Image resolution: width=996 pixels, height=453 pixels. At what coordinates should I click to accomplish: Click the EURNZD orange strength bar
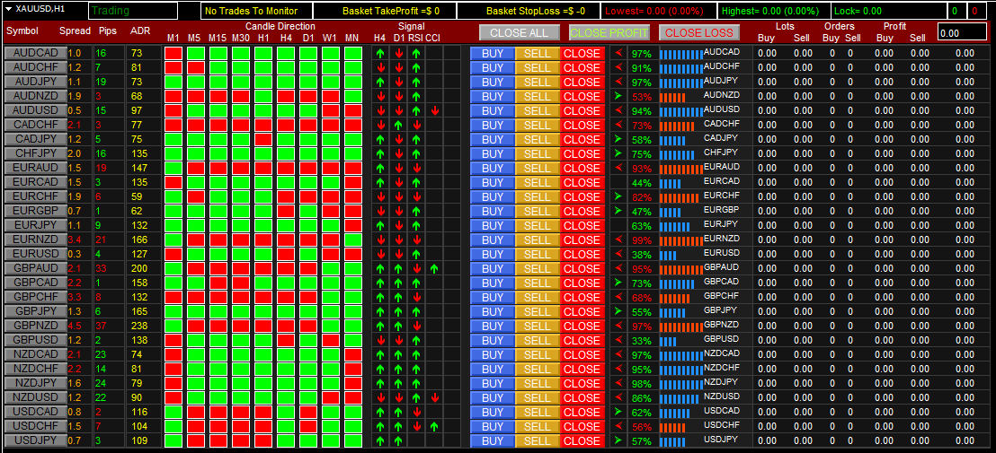[x=681, y=241]
